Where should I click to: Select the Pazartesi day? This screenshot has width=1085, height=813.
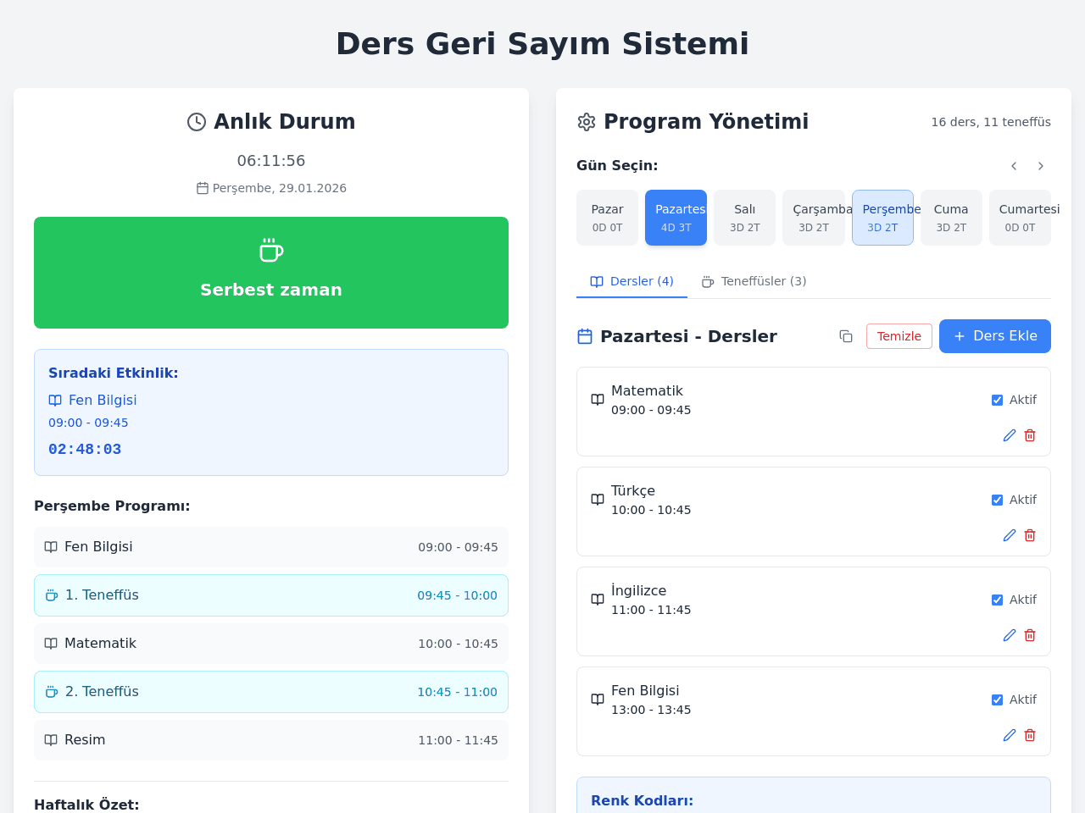676,218
